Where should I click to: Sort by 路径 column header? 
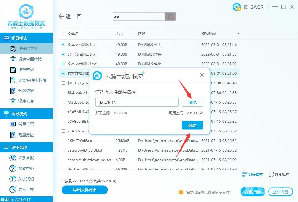click(142, 34)
